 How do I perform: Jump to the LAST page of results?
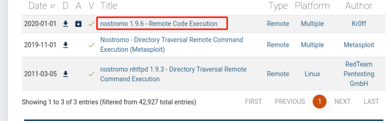[371, 102]
